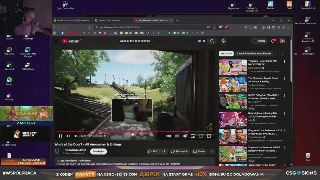This screenshot has width=320, height=180.
Task: Mute the video volume
Action: [76, 136]
